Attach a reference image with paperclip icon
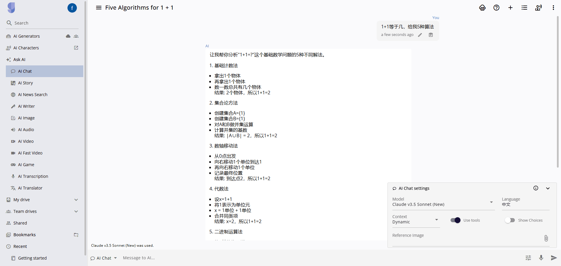 tap(546, 238)
